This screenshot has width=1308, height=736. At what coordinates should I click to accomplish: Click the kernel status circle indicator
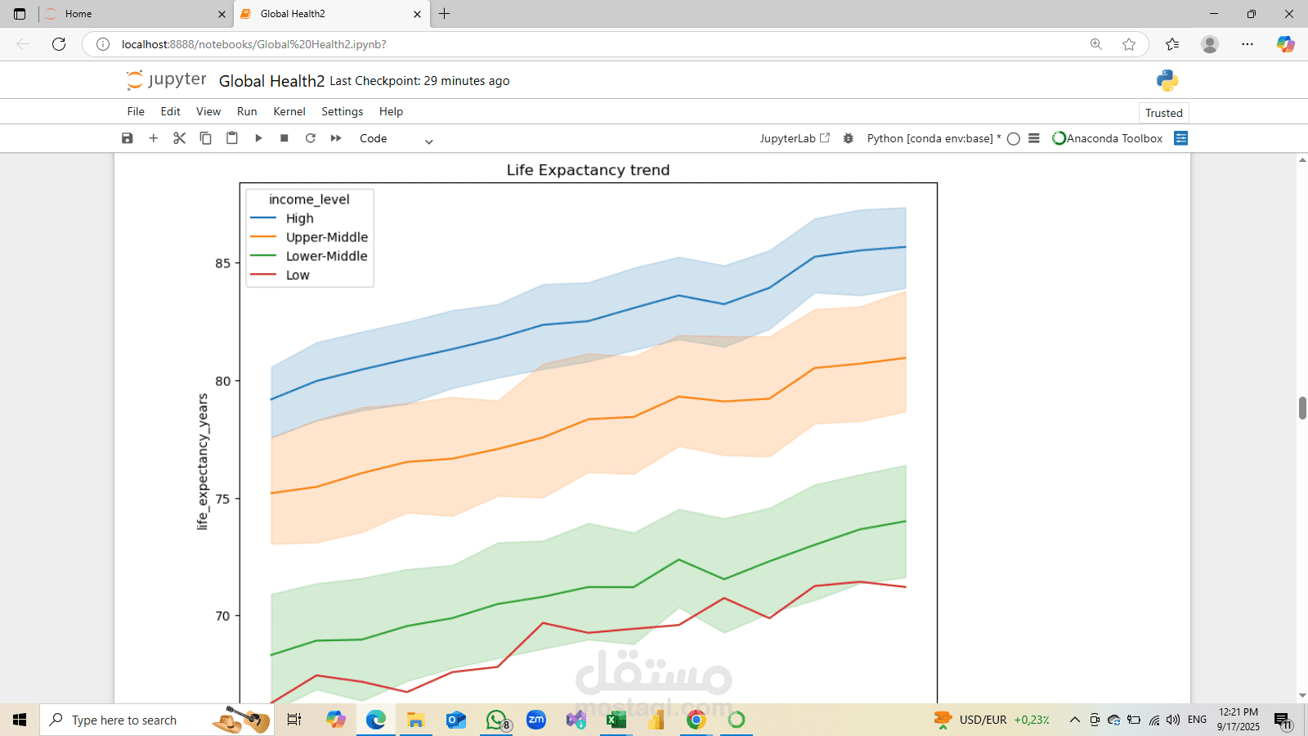(1014, 139)
